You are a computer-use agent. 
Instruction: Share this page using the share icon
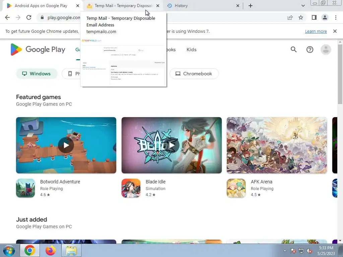click(x=290, y=17)
